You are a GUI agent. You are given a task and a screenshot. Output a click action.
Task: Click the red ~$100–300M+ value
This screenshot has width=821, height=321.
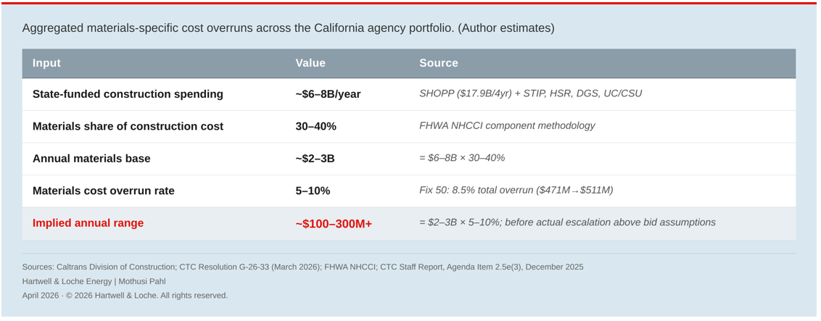pyautogui.click(x=334, y=224)
